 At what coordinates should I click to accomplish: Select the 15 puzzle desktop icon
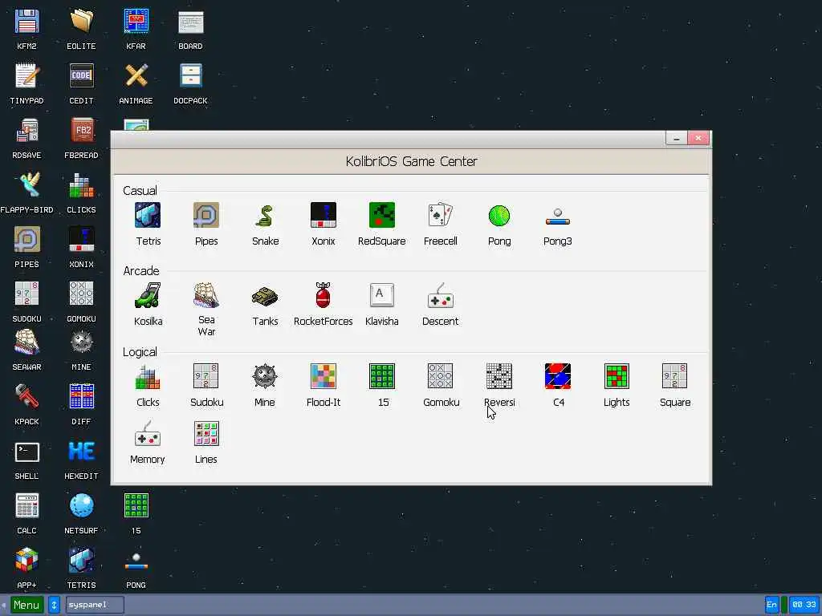[x=136, y=506]
